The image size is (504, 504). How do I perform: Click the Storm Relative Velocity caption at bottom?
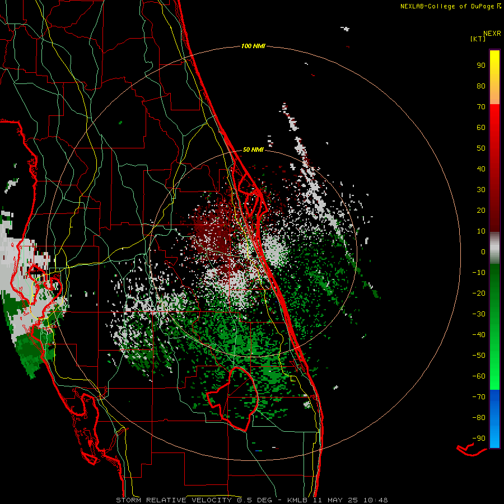tap(251, 500)
